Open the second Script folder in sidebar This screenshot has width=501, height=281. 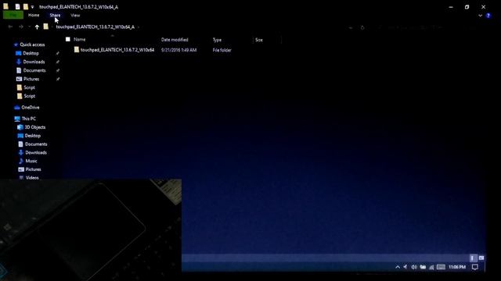(x=30, y=96)
